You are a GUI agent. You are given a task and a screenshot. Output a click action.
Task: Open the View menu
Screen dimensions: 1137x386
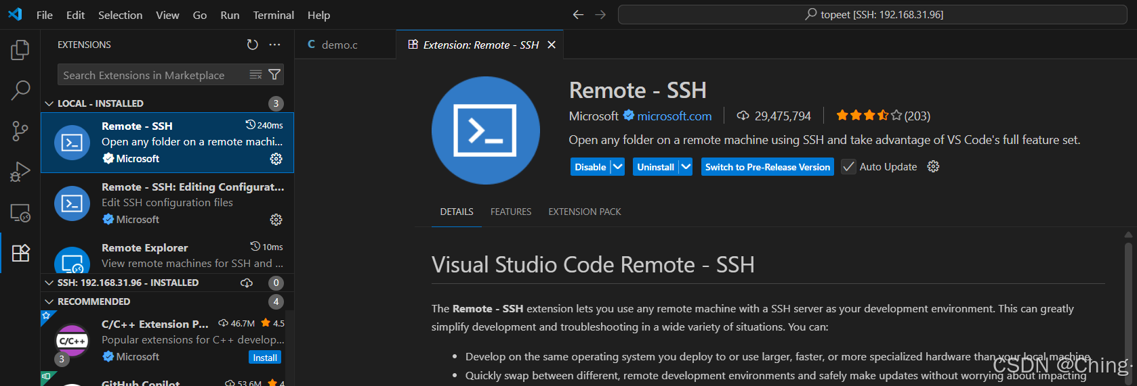167,15
